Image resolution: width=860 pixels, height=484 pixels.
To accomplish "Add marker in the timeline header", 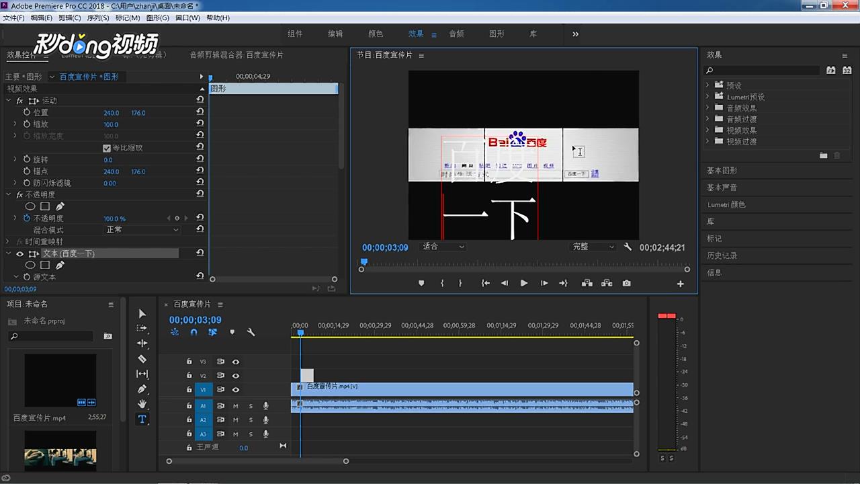I will click(x=232, y=332).
